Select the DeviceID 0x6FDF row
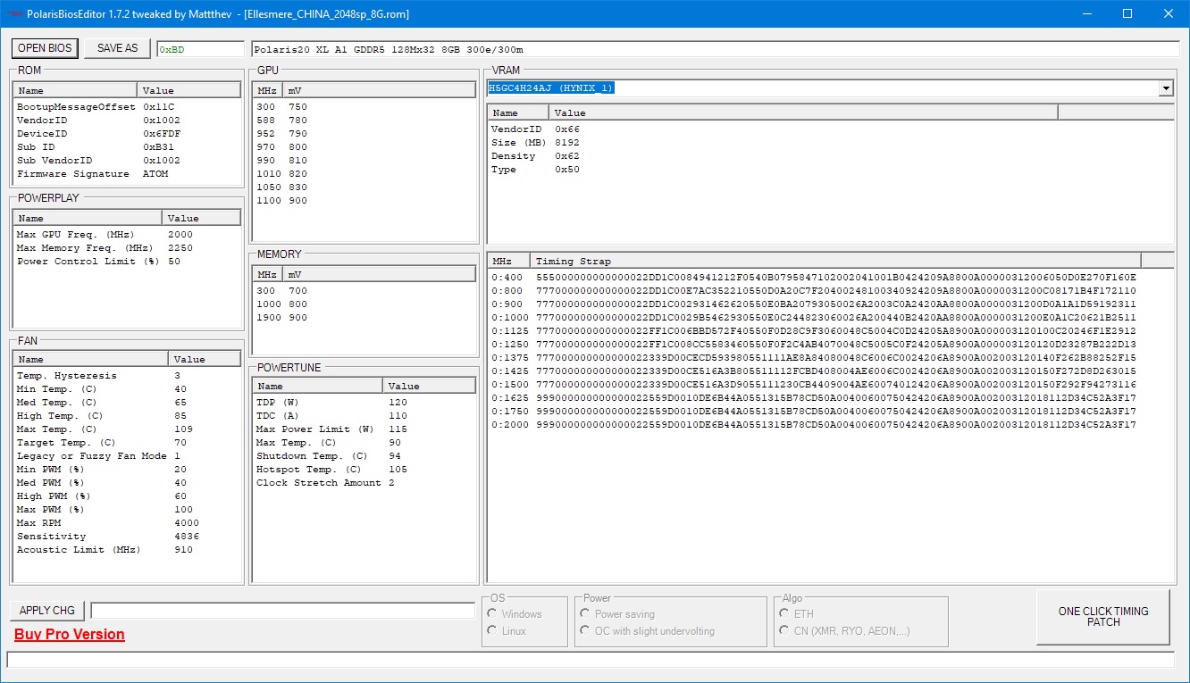The width and height of the screenshot is (1190, 683). coord(127,134)
